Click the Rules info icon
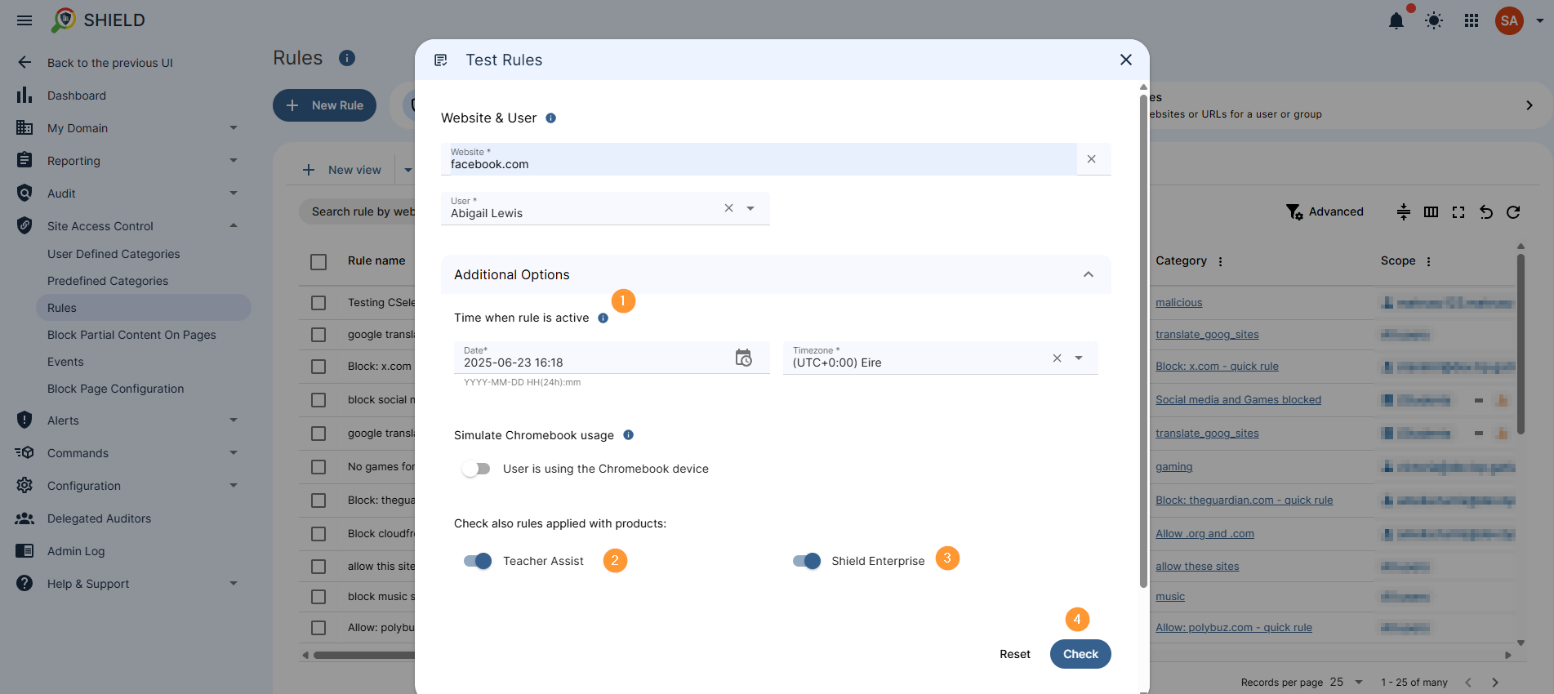This screenshot has height=694, width=1554. pos(347,58)
